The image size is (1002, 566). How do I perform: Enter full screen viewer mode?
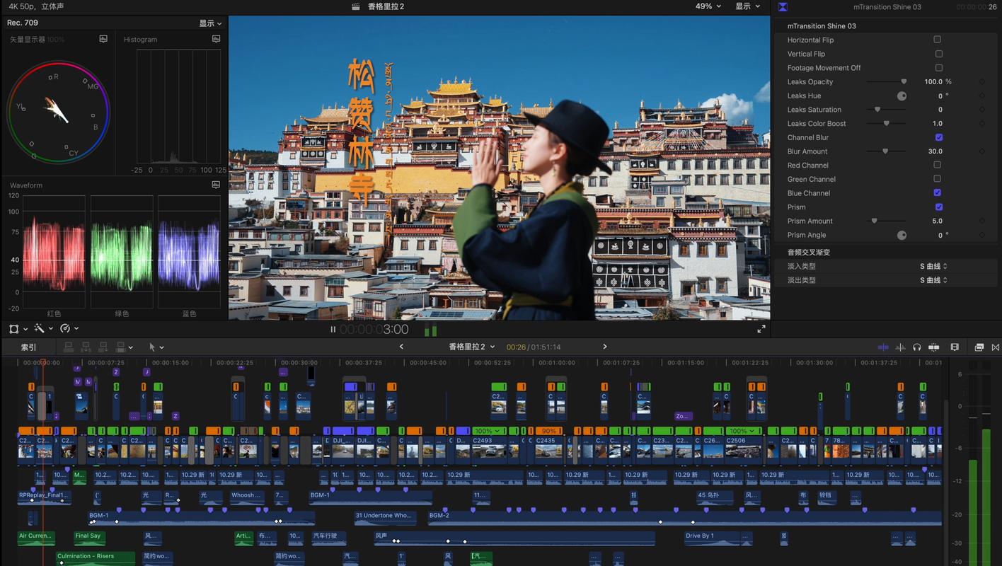point(761,329)
